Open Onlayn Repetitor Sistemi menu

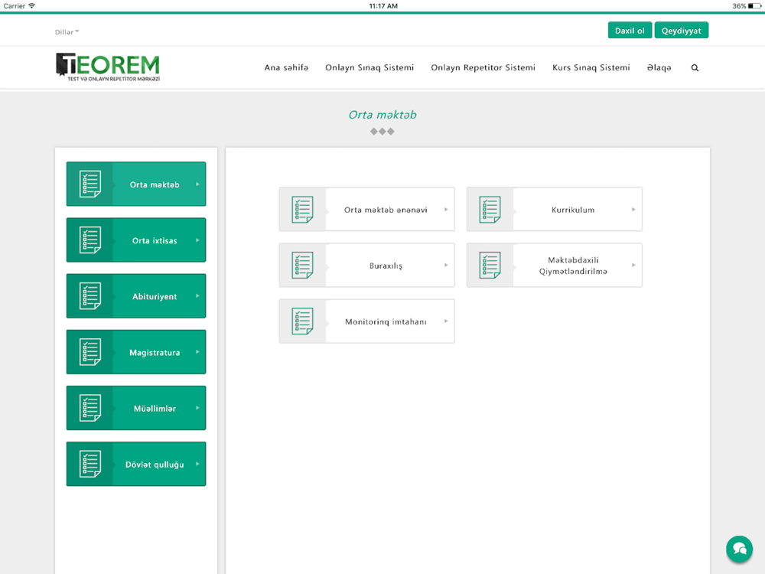click(x=483, y=67)
